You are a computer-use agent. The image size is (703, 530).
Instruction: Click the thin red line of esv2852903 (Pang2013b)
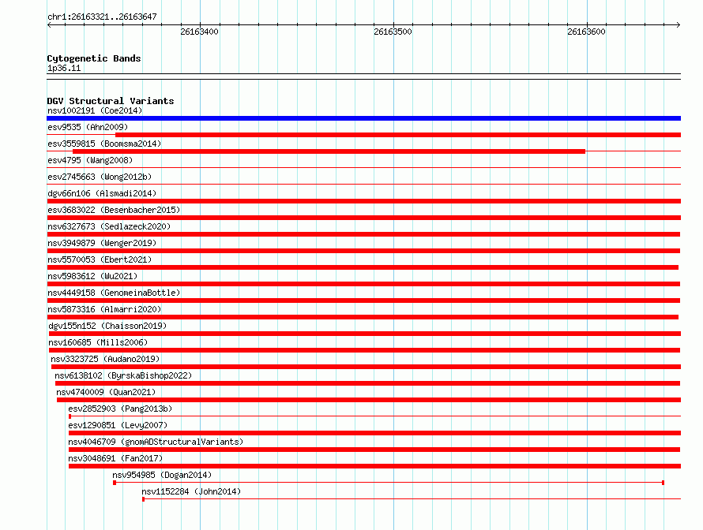[375, 416]
